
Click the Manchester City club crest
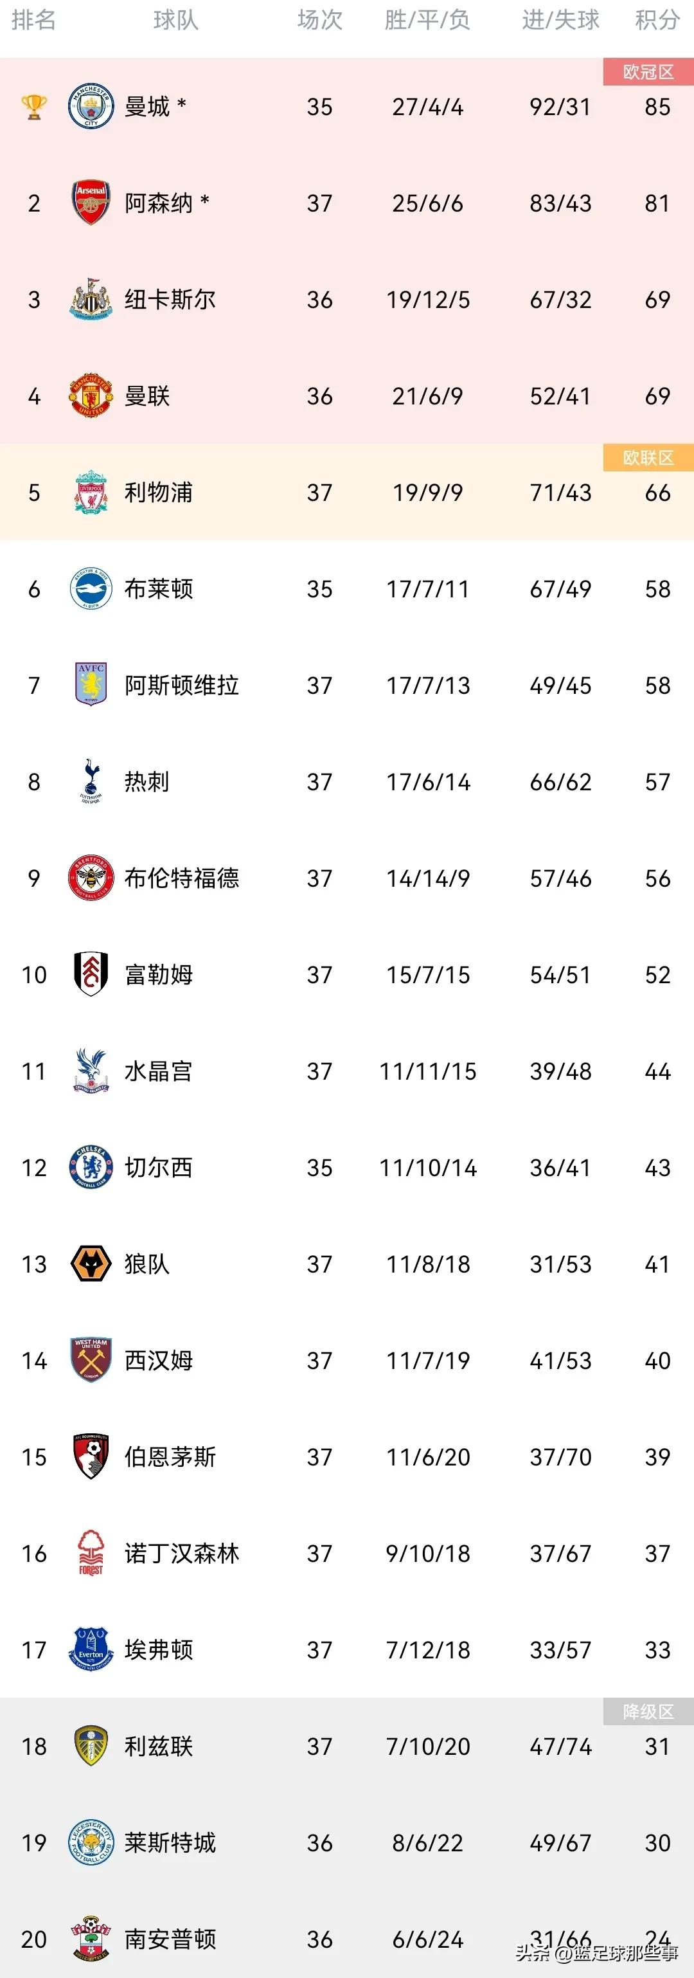click(x=91, y=107)
